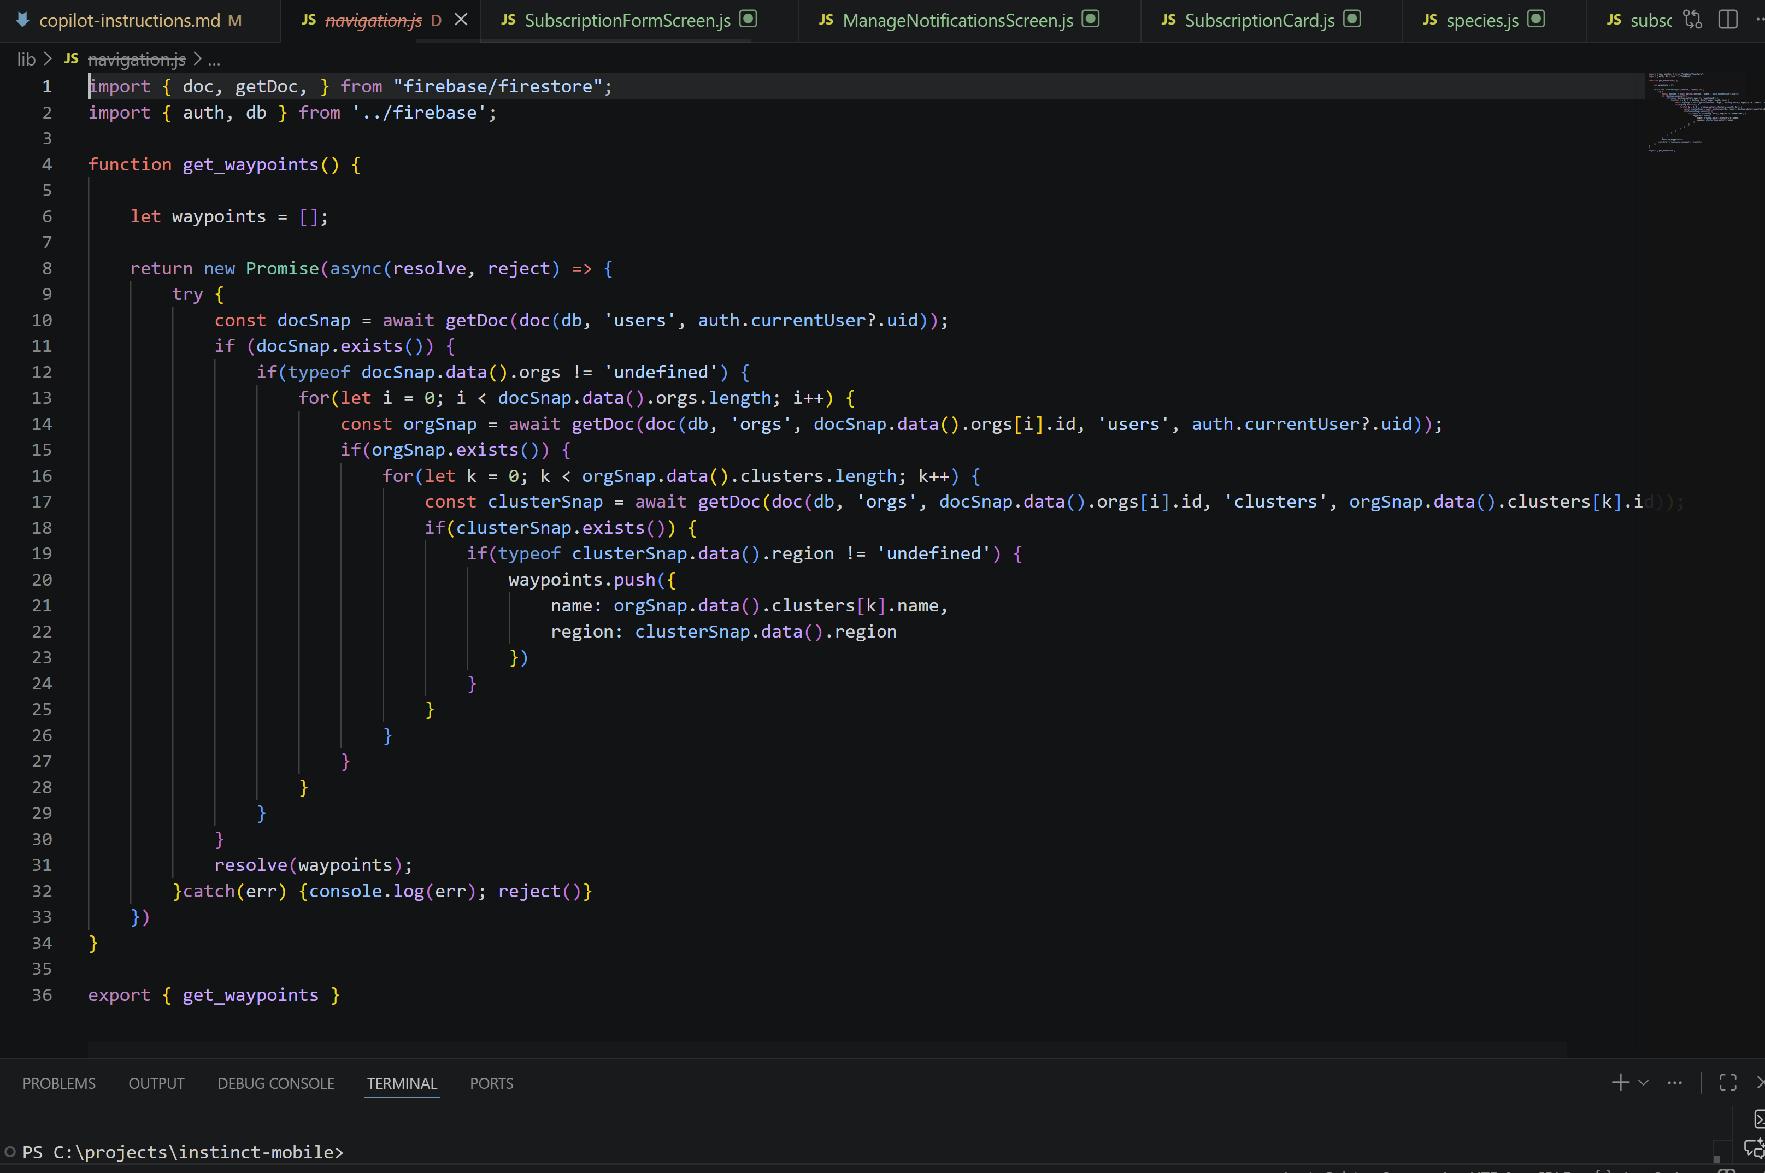This screenshot has height=1173, width=1765.
Task: Click the green badge on SubscriptionFormScreen.js tab
Action: click(x=748, y=19)
